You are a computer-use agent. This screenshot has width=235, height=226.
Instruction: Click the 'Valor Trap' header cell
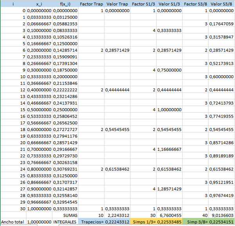pos(117,4)
